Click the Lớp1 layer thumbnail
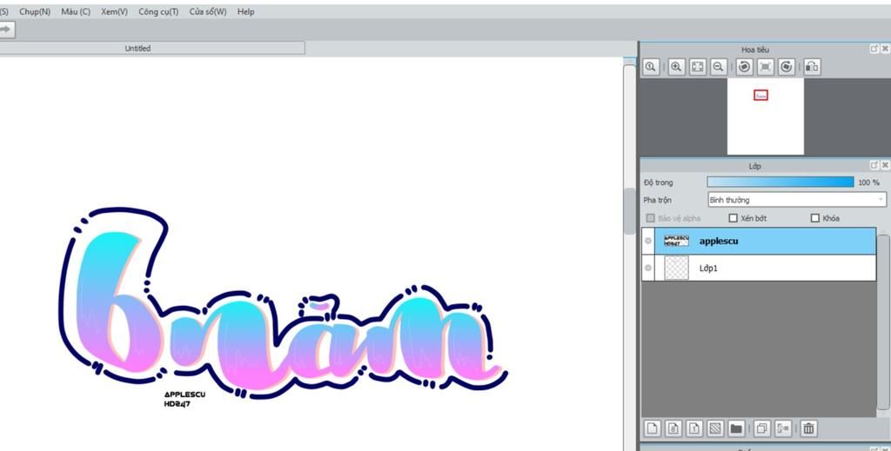 [x=676, y=268]
